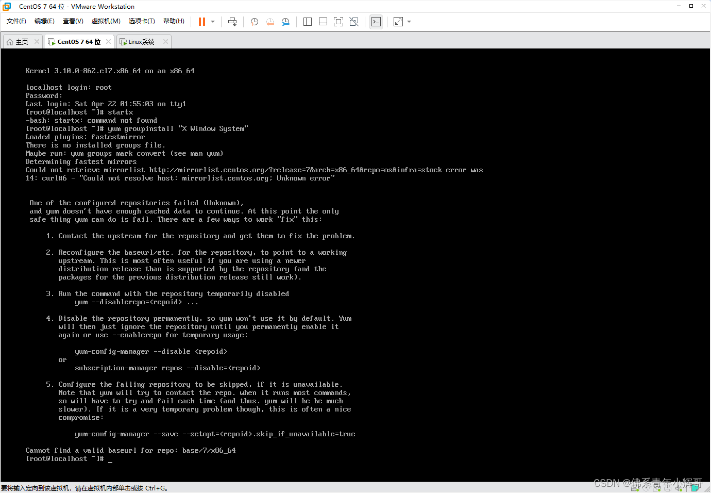Toggle the console view button
Viewport: 711px width, 493px height.
[x=376, y=22]
